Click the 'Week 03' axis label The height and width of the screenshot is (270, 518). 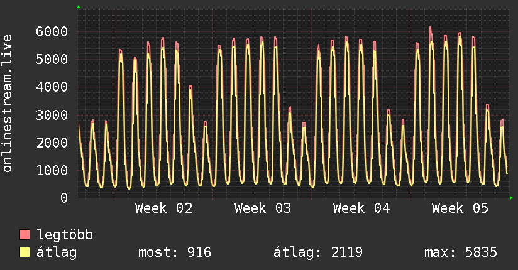[263, 208]
